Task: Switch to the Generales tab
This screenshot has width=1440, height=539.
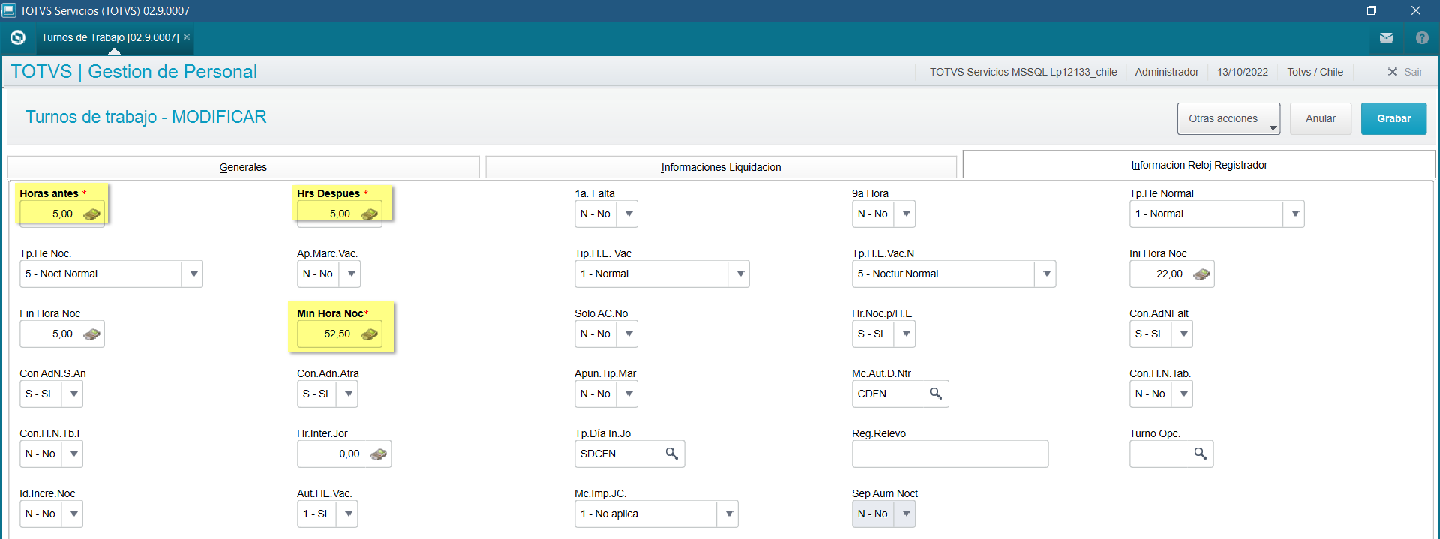Action: pyautogui.click(x=243, y=167)
